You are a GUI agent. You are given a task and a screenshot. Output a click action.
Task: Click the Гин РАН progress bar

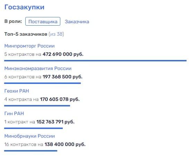(x=33, y=128)
